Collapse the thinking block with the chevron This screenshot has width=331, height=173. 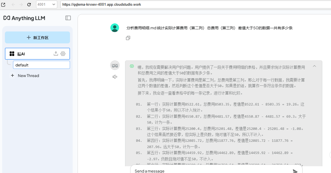click(x=314, y=66)
